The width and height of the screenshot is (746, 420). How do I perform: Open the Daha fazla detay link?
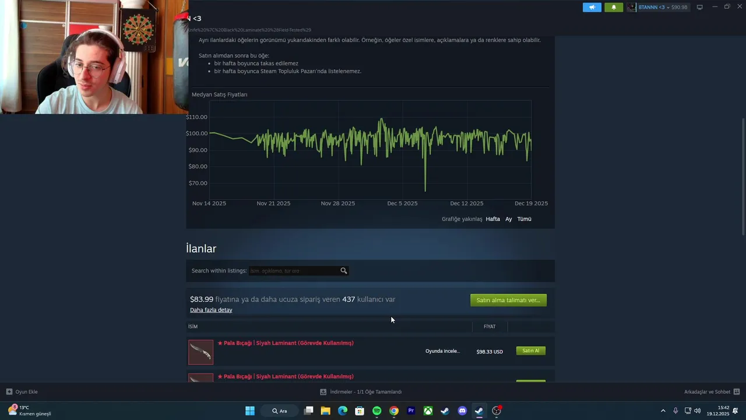pyautogui.click(x=211, y=310)
